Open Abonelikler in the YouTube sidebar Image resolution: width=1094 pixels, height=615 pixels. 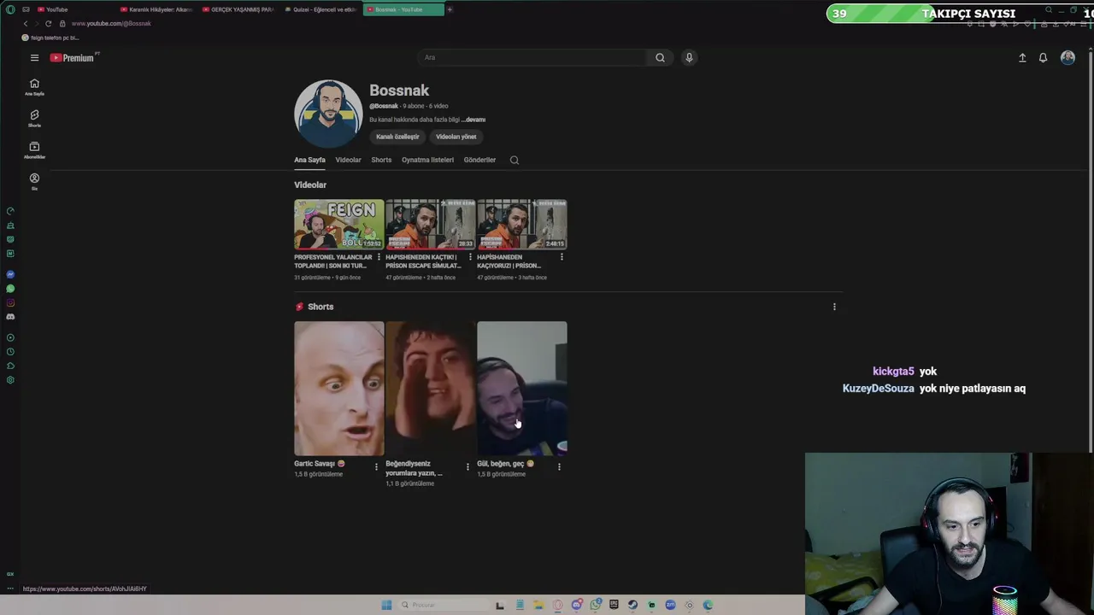click(x=34, y=150)
